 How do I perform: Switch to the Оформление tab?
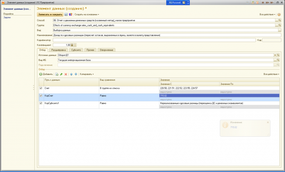pyautogui.click(x=107, y=50)
